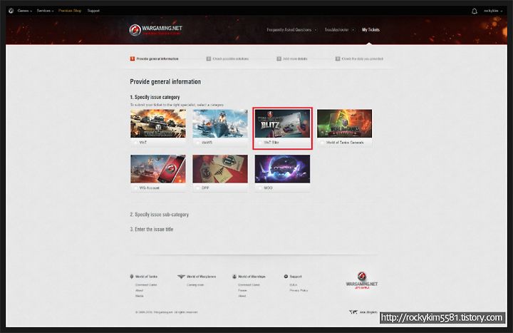
Task: Expand Frequently Asked Questions dropdown
Action: click(291, 30)
